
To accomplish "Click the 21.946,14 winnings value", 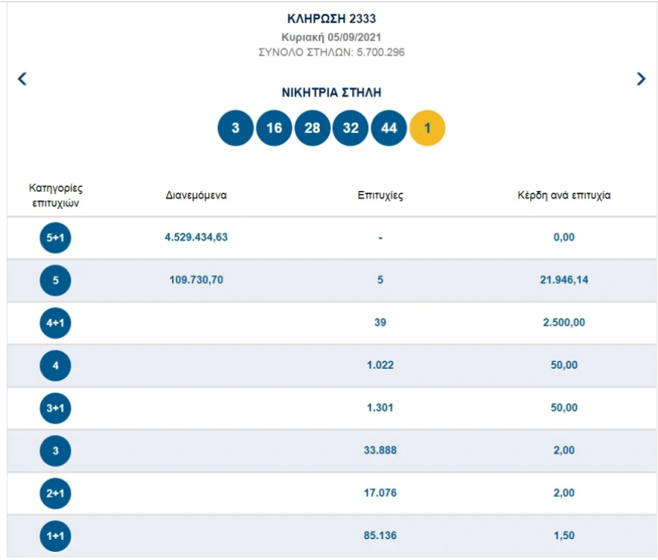I will pos(564,280).
